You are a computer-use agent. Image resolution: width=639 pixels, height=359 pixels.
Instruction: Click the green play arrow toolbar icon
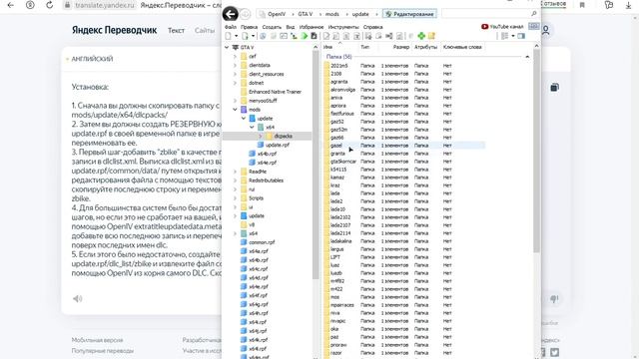pyautogui.click(x=304, y=36)
